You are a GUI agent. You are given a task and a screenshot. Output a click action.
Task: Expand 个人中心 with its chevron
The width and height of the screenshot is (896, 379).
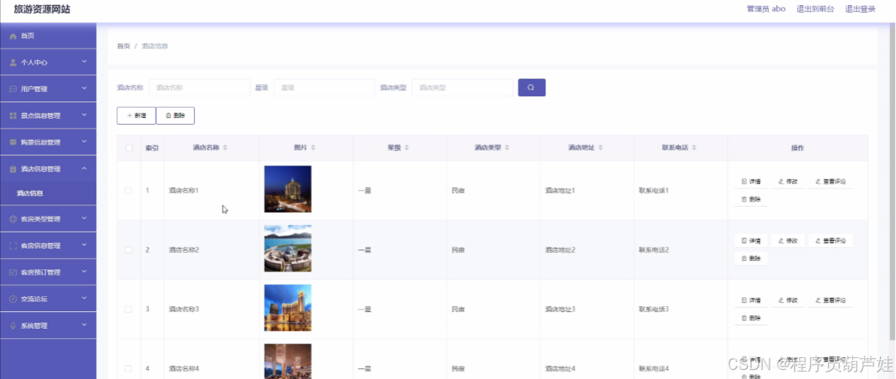[84, 62]
